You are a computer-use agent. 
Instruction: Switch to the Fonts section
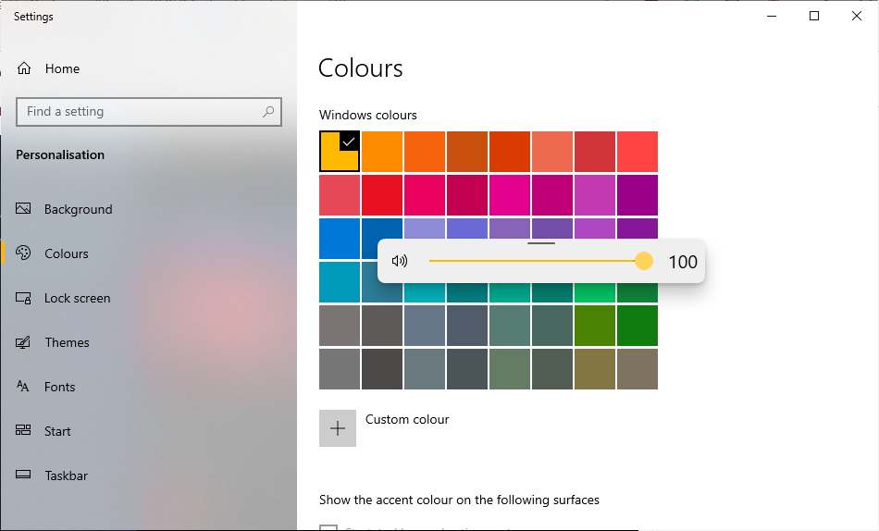(x=59, y=387)
